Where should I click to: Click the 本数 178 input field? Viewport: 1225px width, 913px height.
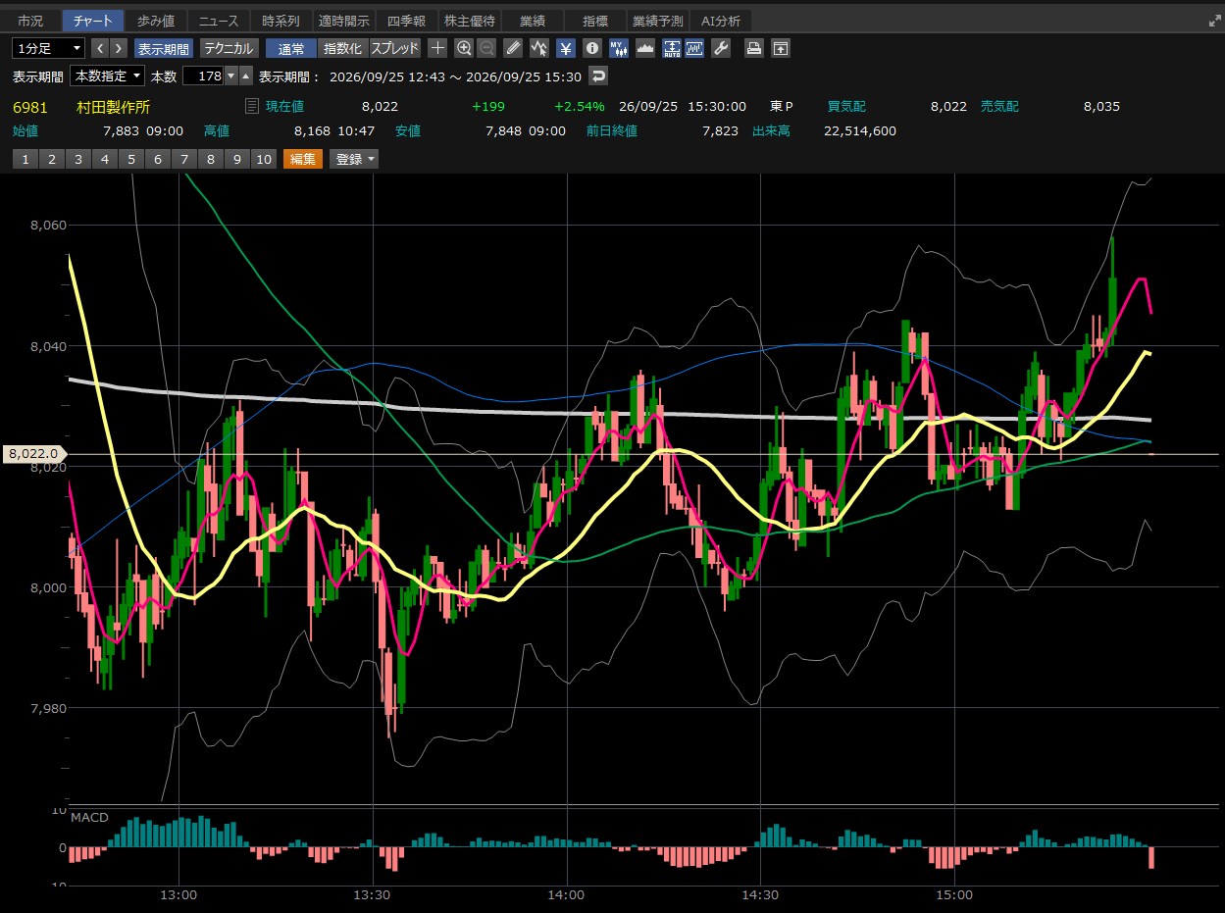203,76
